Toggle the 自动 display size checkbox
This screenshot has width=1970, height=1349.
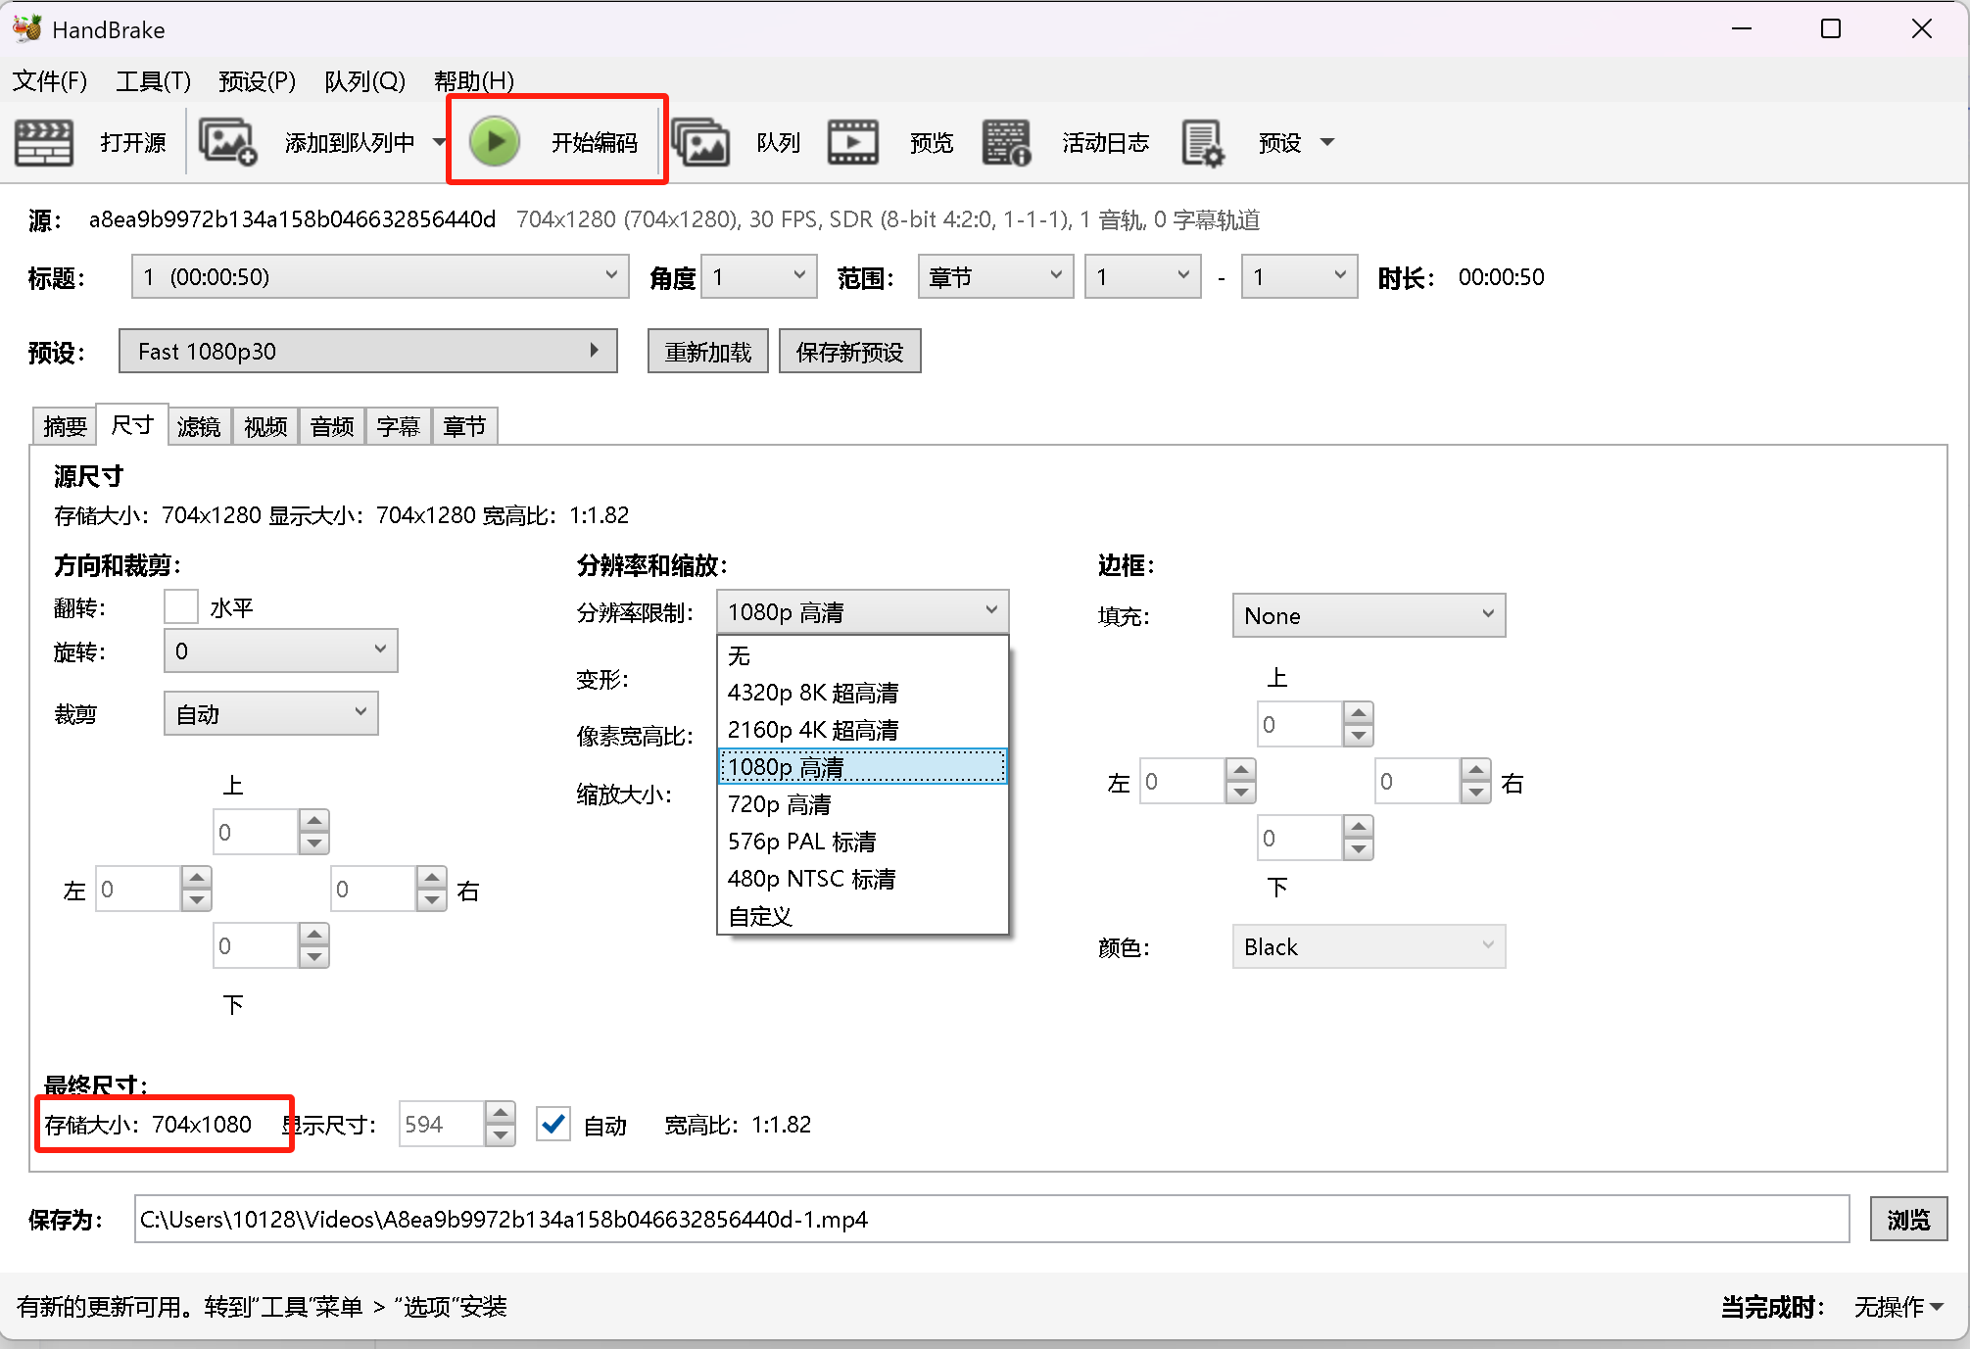point(553,1124)
